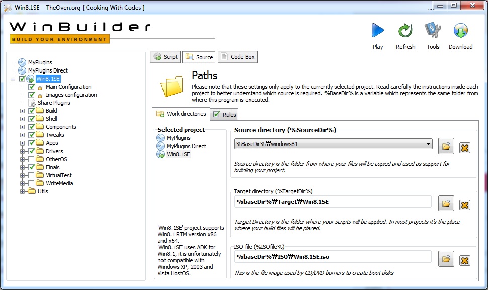Select the Tweaks tree item label
The image size is (488, 290).
55,135
